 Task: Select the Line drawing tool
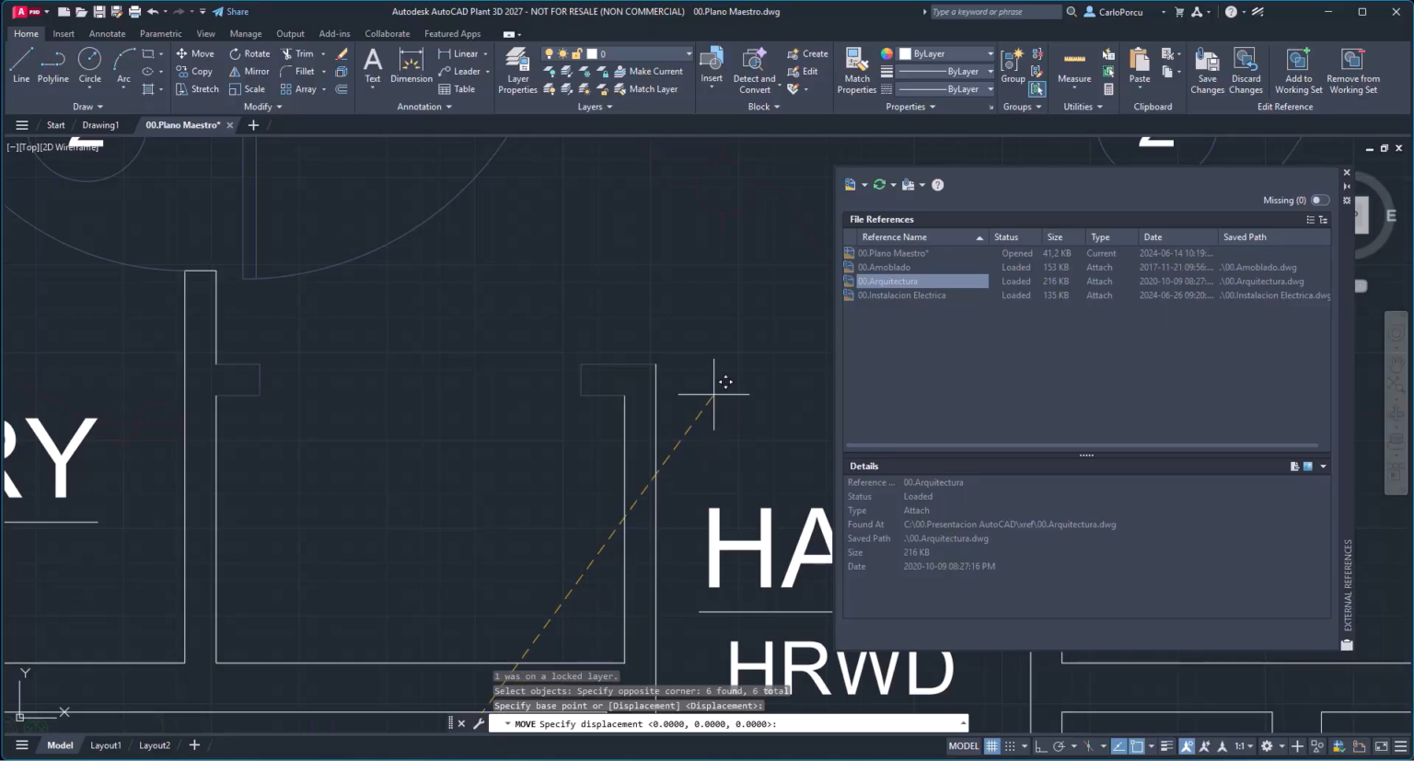(x=20, y=66)
